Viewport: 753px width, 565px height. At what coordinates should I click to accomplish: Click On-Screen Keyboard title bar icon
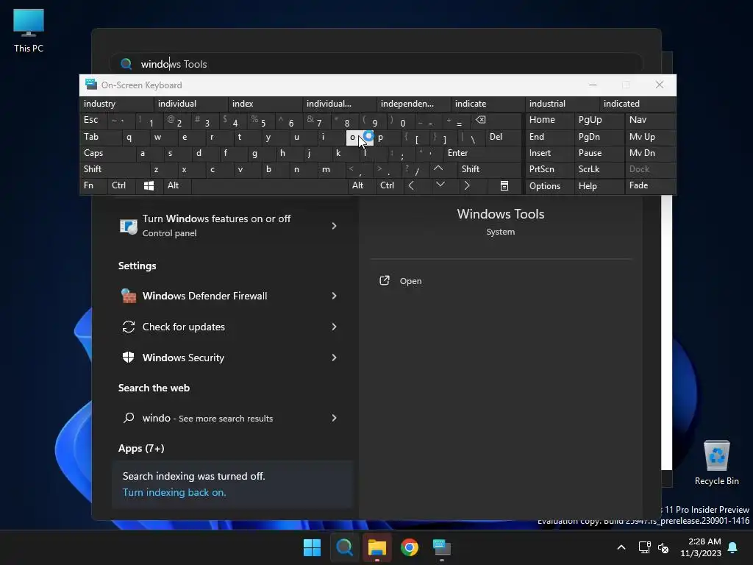click(90, 85)
